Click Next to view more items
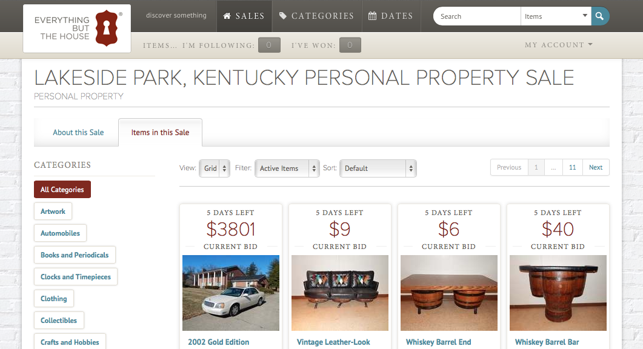643x349 pixels. click(595, 167)
